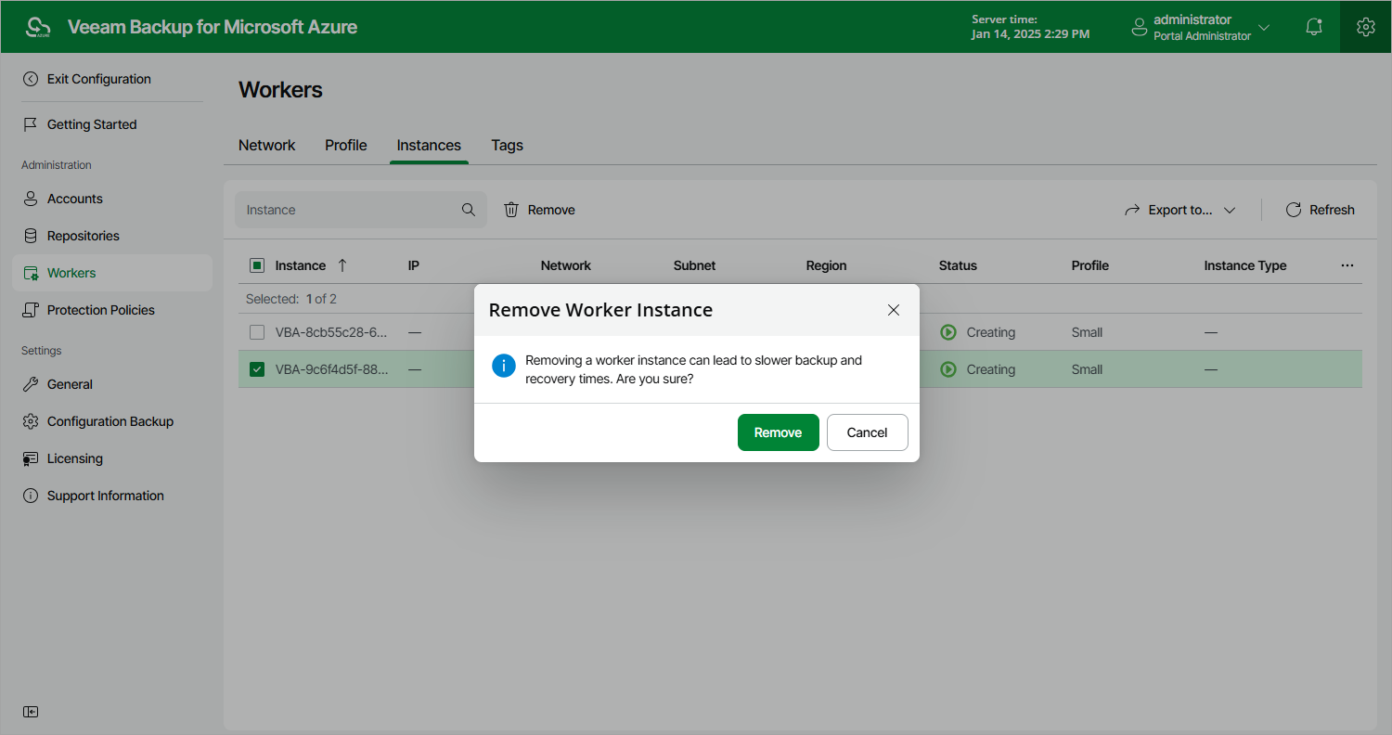This screenshot has height=735, width=1392.
Task: Click Creating status icon for VBA-8cb55c28 row
Action: (x=948, y=332)
